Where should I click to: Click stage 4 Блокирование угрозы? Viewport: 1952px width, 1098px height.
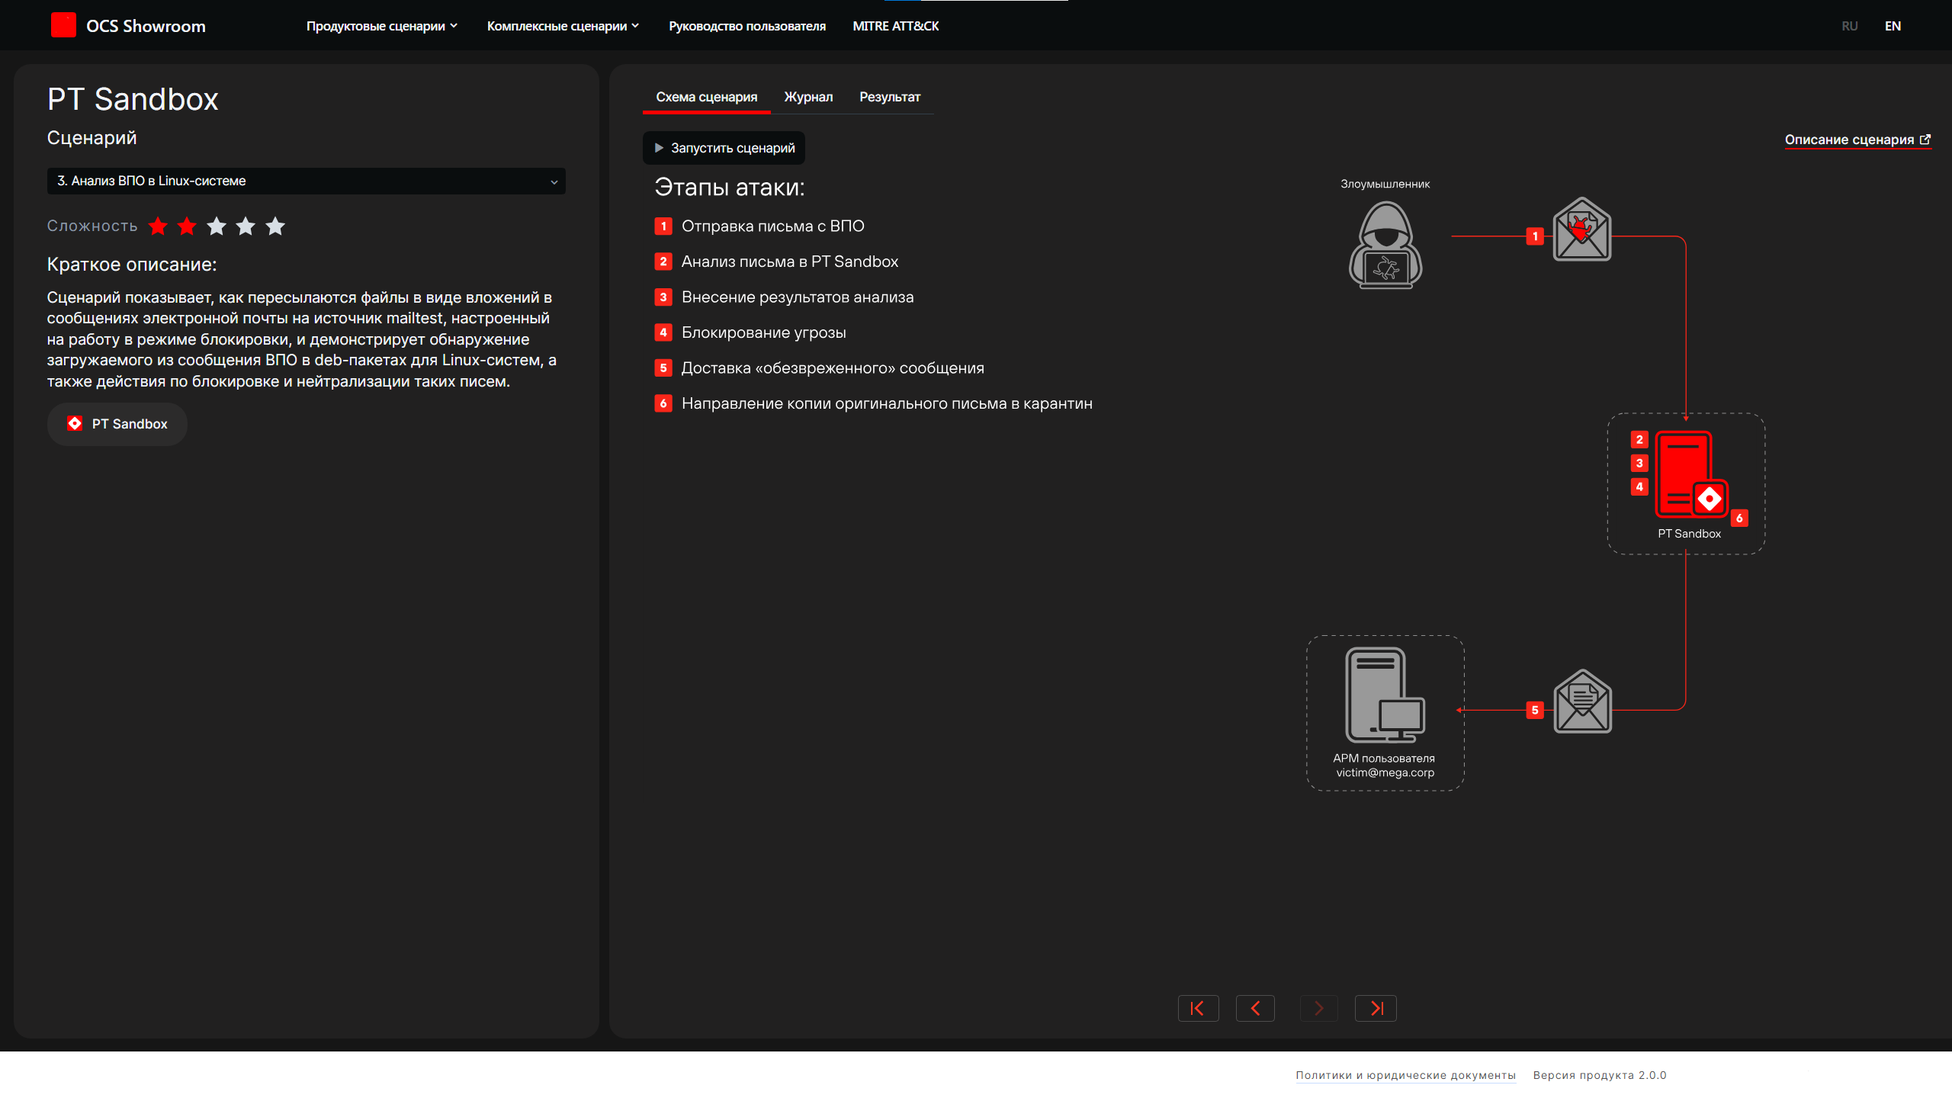click(750, 332)
